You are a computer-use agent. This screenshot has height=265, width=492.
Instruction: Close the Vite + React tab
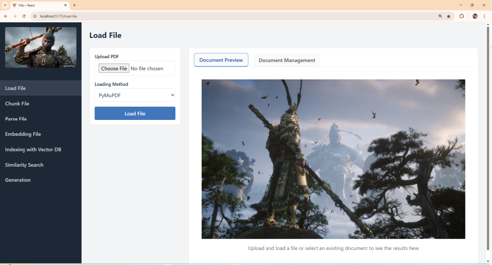[x=65, y=5]
